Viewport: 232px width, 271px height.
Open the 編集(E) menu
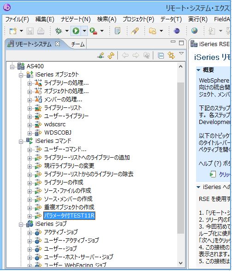pos(45,19)
